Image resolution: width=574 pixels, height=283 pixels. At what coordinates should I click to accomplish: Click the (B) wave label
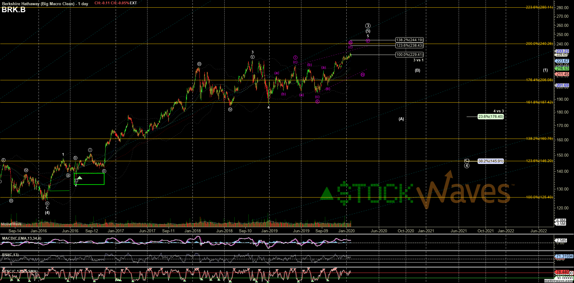pyautogui.click(x=418, y=71)
